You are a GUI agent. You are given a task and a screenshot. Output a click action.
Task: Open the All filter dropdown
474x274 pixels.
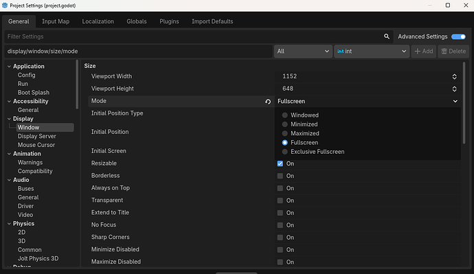tap(303, 52)
